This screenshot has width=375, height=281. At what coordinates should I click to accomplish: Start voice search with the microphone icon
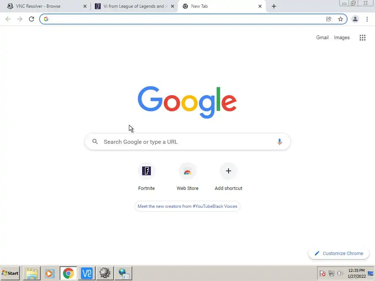(x=279, y=142)
